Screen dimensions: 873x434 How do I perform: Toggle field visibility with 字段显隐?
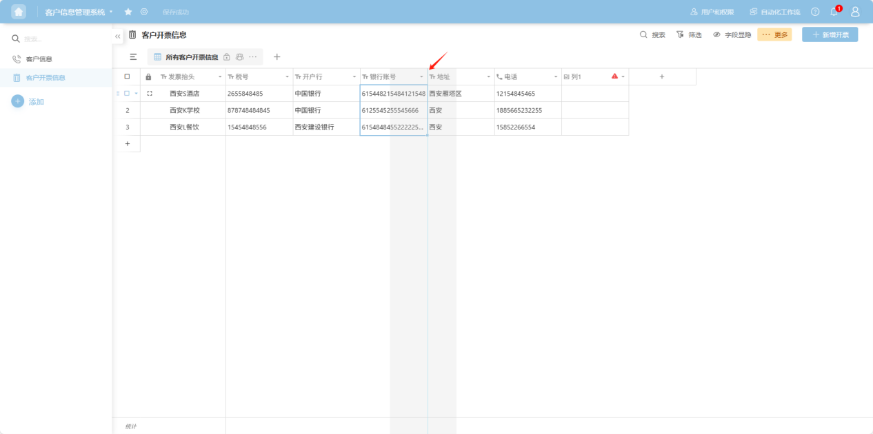coord(732,34)
